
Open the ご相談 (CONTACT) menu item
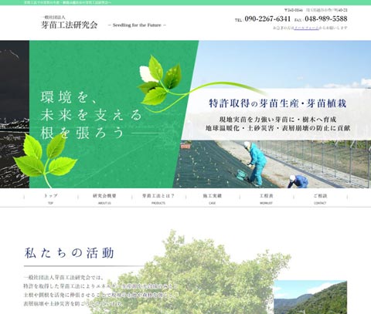tap(320, 198)
